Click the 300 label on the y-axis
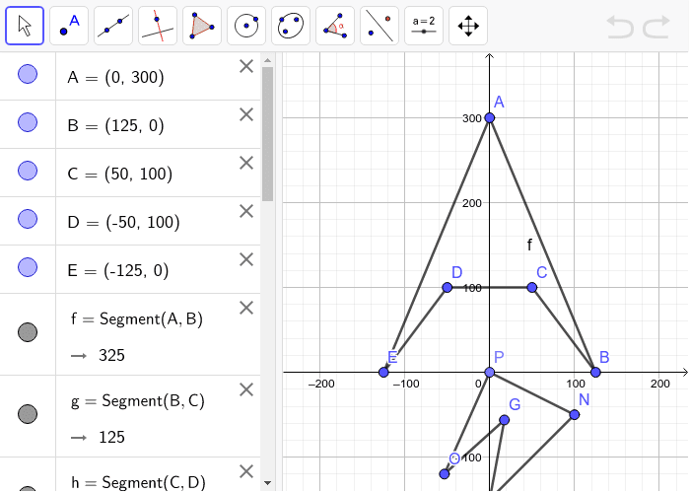The width and height of the screenshot is (690, 493). [x=472, y=118]
